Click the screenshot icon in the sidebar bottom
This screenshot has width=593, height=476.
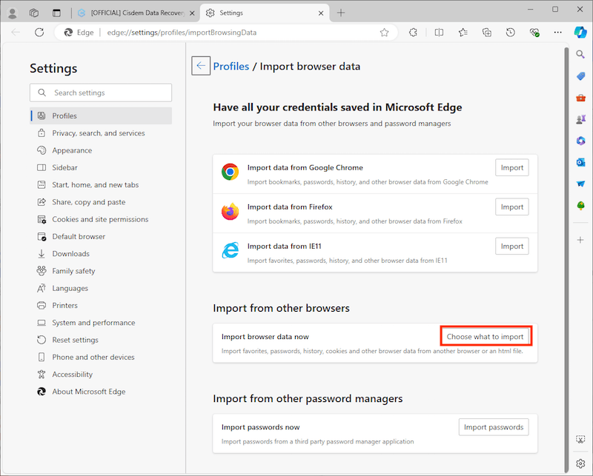click(x=580, y=439)
